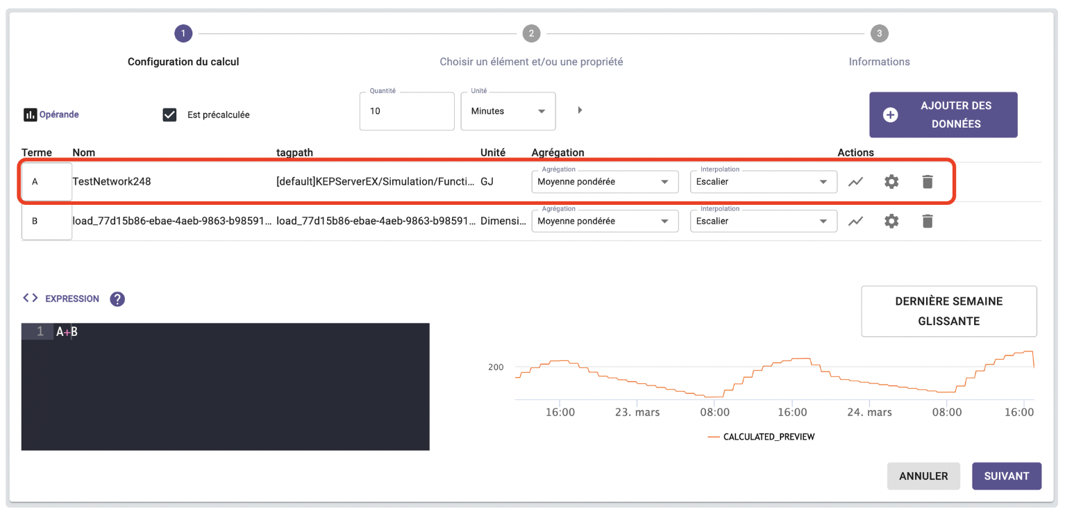Open settings gear for term B row

[x=891, y=221]
